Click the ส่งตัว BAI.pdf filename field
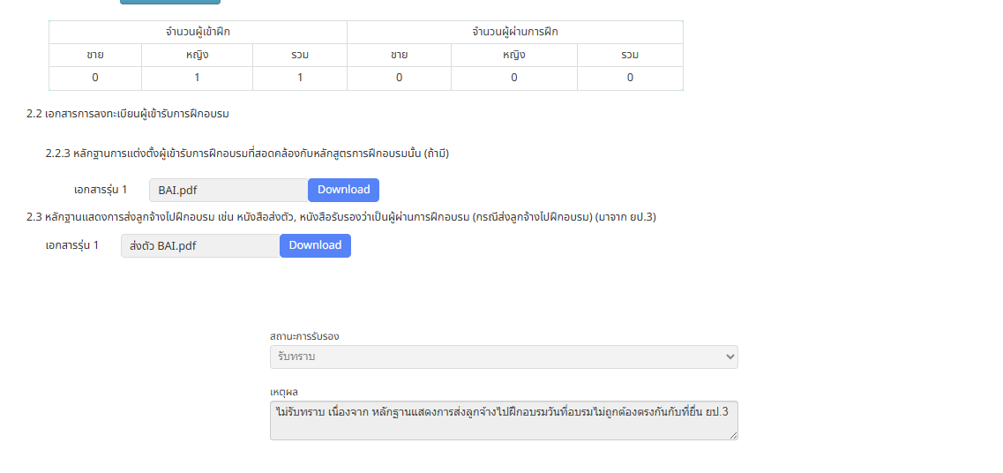This screenshot has height=473, width=1003. 199,245
